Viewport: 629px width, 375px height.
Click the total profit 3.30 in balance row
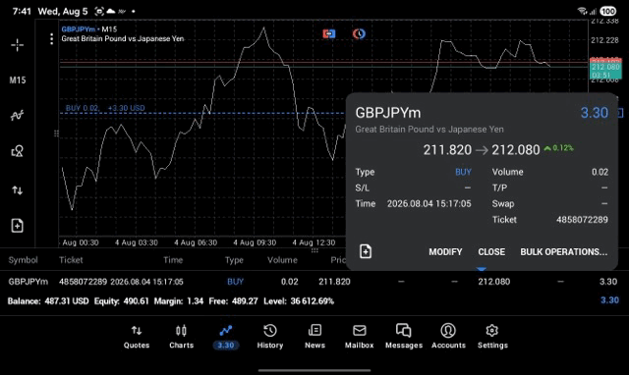click(x=609, y=300)
